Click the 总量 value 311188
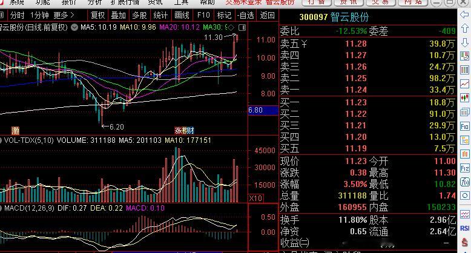 click(352, 195)
